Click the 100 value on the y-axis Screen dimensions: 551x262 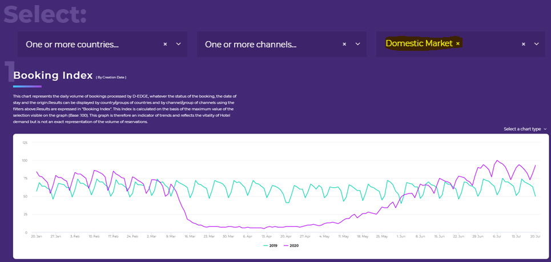[x=24, y=160]
